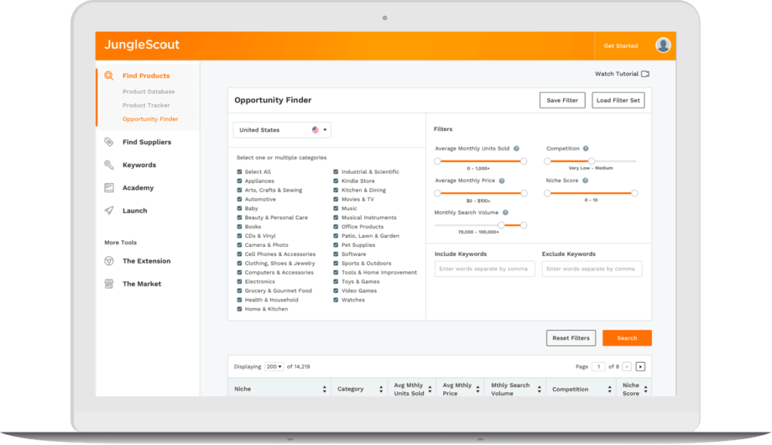Click help icon beside Competition
772x445 pixels.
[586, 148]
